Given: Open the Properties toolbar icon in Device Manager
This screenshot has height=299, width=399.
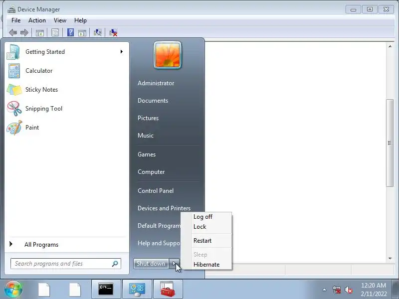Looking at the screenshot, I should (x=55, y=32).
